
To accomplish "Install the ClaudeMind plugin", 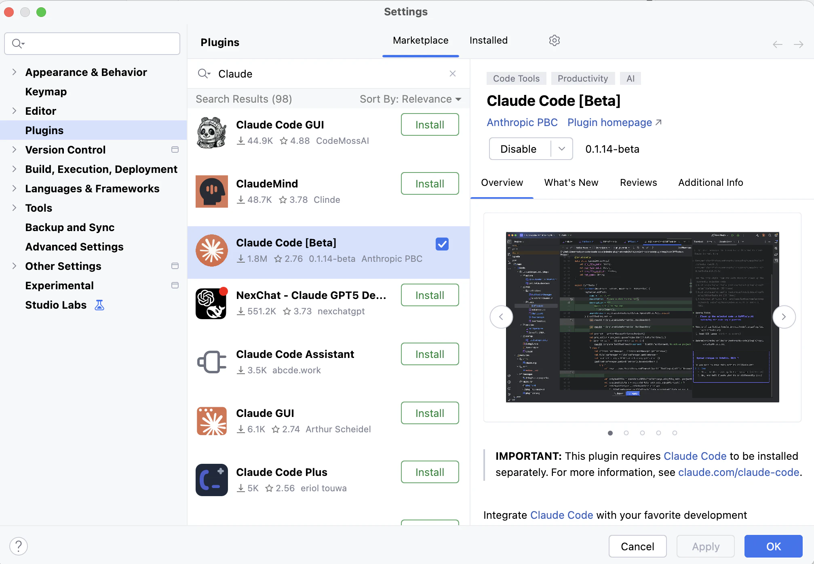I will point(430,183).
